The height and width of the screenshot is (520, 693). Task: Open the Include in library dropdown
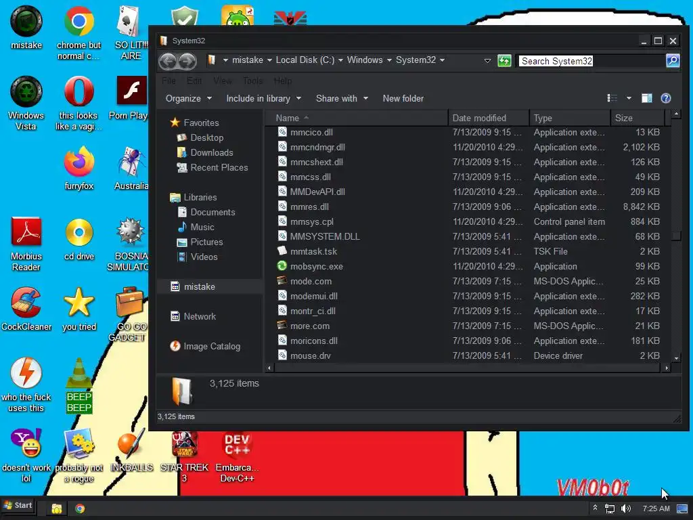coord(263,98)
